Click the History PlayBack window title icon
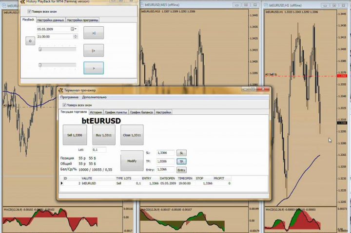The height and width of the screenshot is (233, 351). click(x=22, y=3)
